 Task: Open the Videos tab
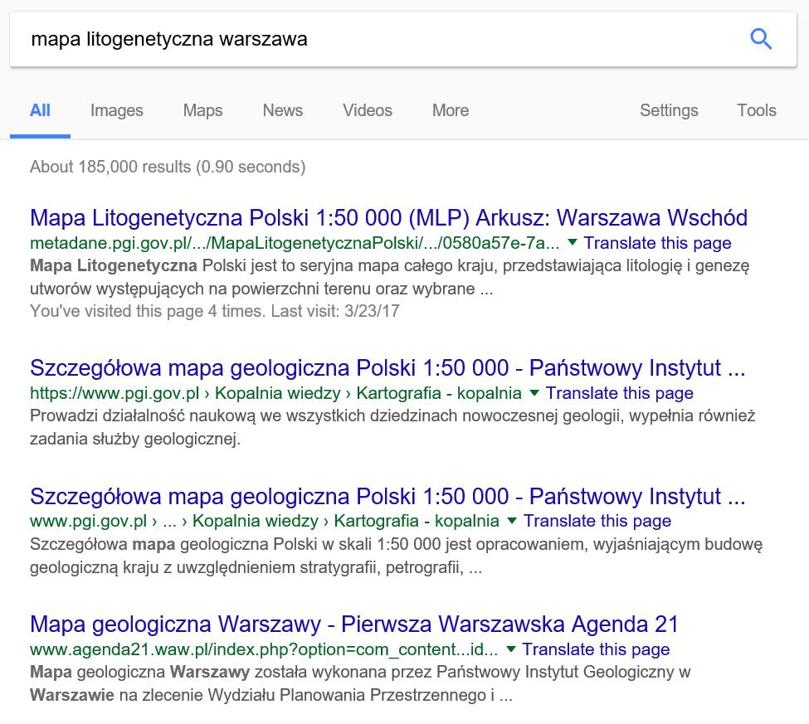(x=368, y=110)
